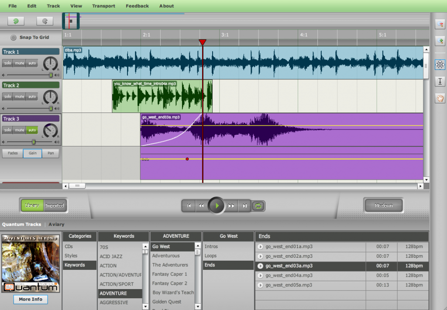Solo Track 1
The height and width of the screenshot is (310, 447).
tap(7, 63)
